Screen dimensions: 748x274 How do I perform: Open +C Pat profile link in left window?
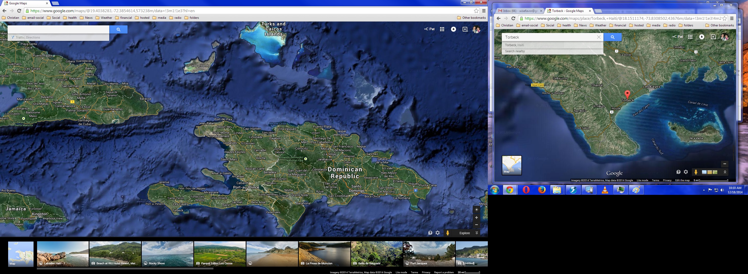pos(429,29)
